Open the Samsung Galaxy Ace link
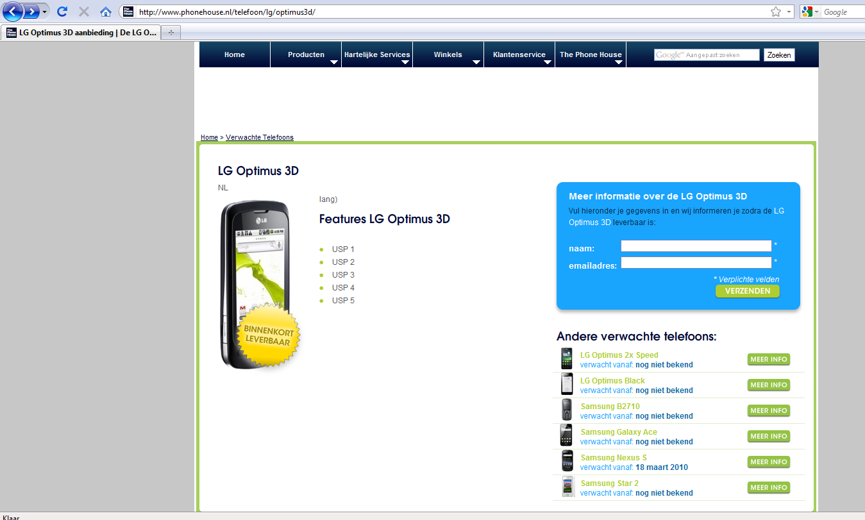Image resolution: width=865 pixels, height=520 pixels. click(x=619, y=432)
